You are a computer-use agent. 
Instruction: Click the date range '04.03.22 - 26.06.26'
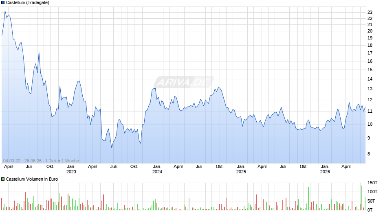point(22,161)
